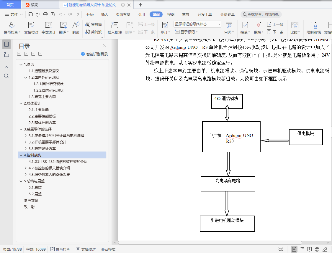Switch to the 引用 ribbon tab
Viewport: 332px width, 253px height.
(141, 14)
